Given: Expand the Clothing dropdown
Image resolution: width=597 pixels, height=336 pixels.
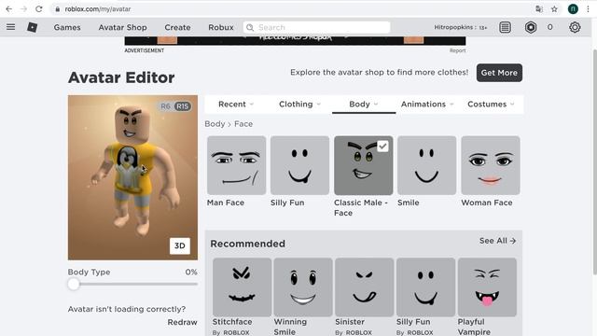Looking at the screenshot, I should (299, 104).
